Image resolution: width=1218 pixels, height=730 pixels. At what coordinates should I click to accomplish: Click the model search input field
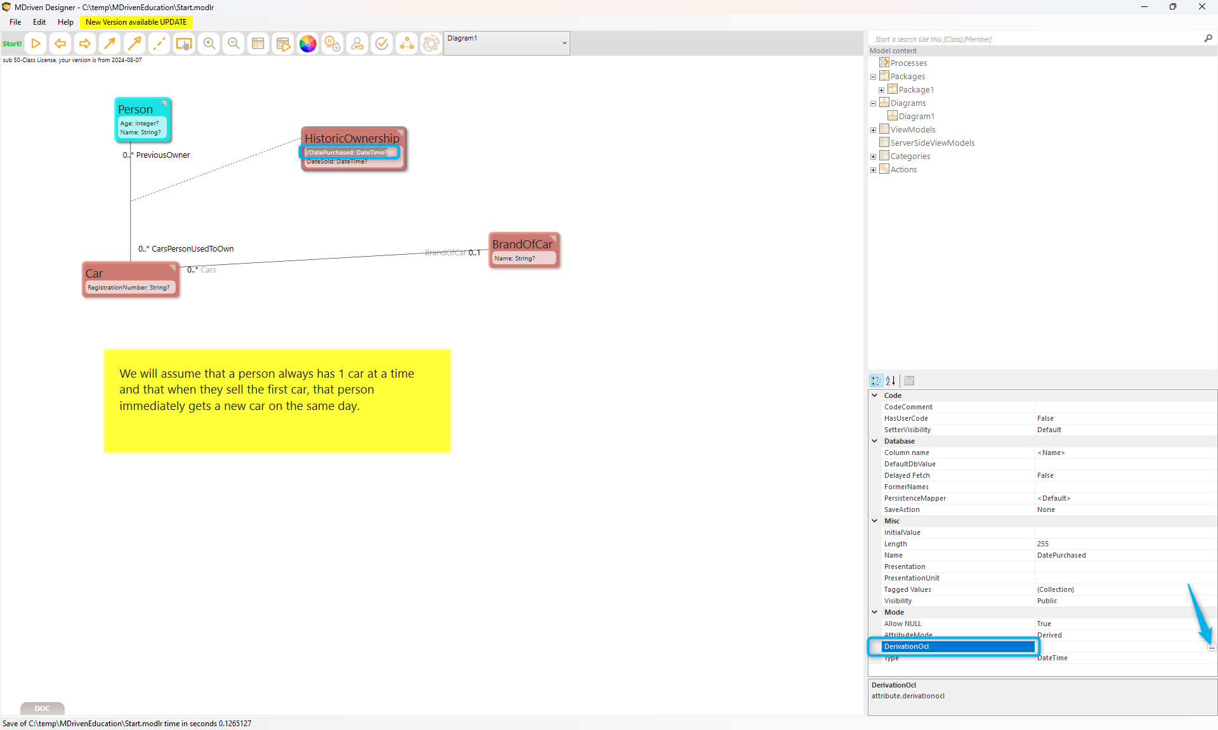click(x=1034, y=39)
